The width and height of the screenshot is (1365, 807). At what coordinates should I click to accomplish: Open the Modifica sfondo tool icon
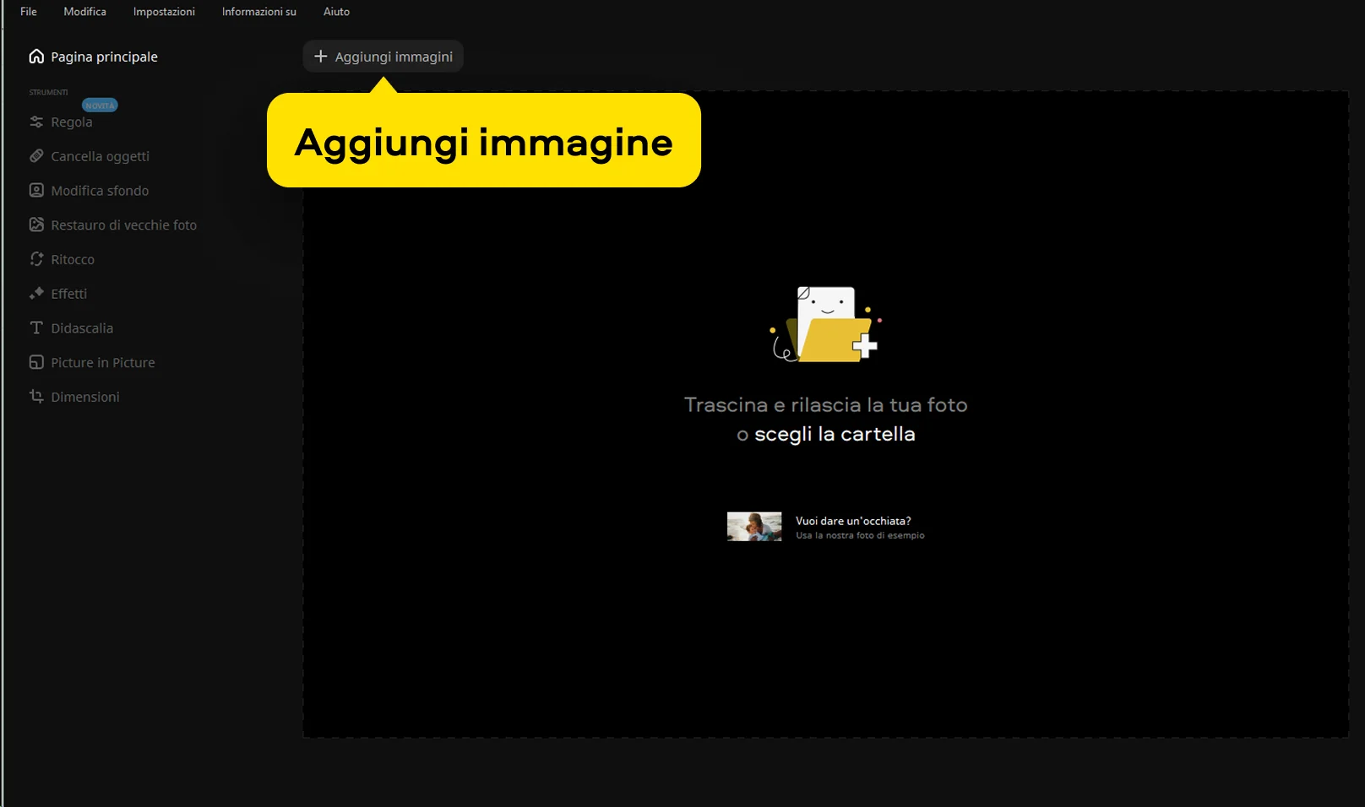point(36,191)
